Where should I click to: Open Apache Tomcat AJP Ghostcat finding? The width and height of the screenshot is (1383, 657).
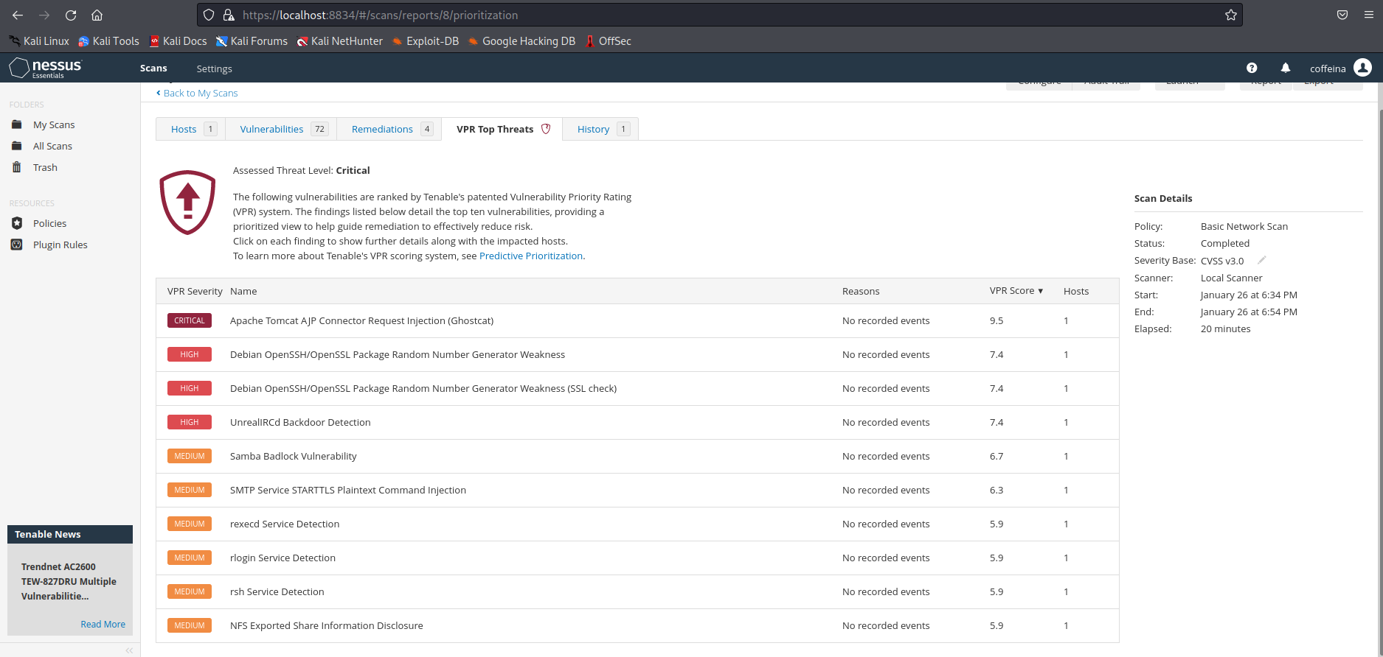coord(637,321)
